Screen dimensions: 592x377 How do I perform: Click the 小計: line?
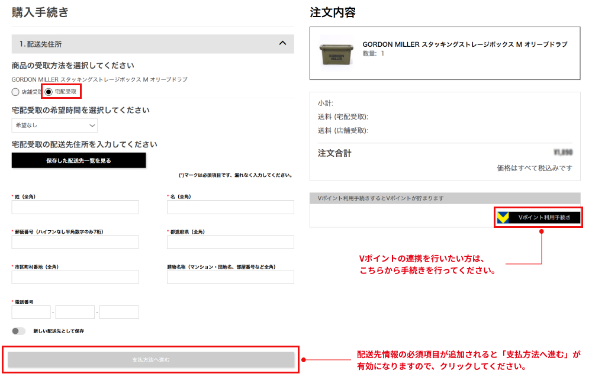[326, 103]
